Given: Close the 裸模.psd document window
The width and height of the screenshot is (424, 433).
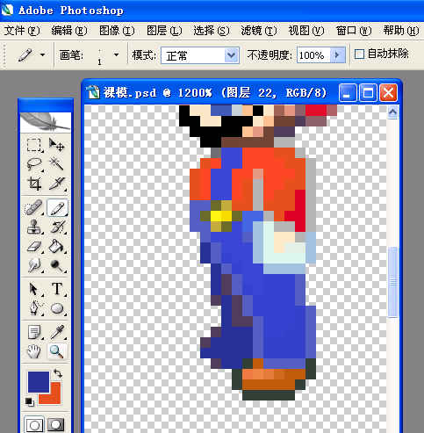Looking at the screenshot, I should [x=389, y=93].
